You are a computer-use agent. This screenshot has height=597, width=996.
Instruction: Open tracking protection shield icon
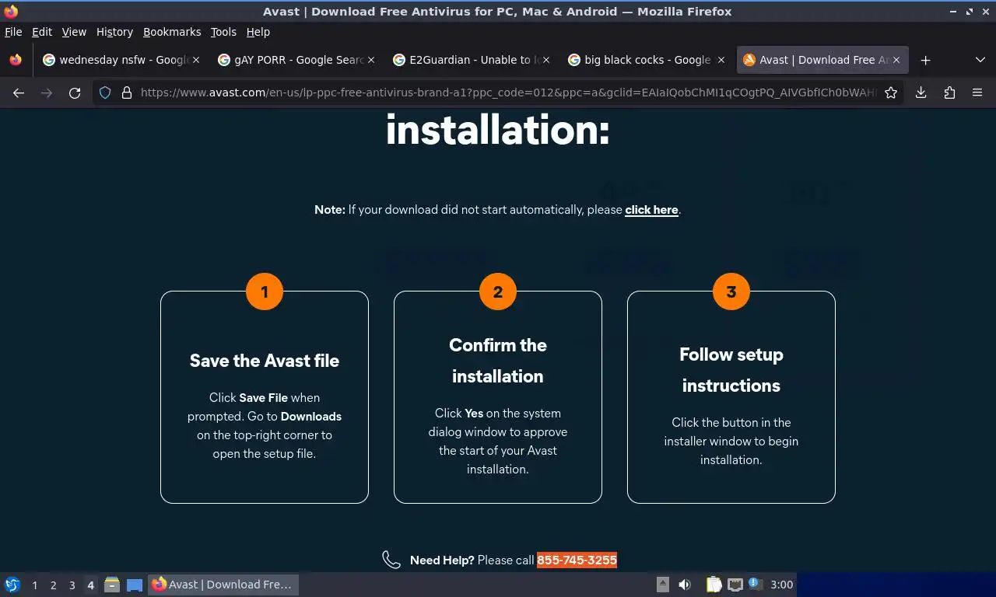[x=106, y=93]
